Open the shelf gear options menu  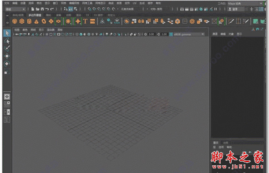coord(7,22)
